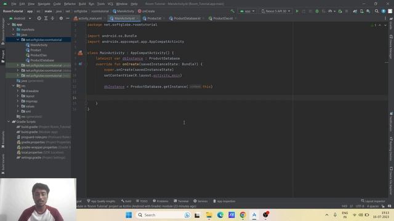Open the File menu

click(14, 4)
